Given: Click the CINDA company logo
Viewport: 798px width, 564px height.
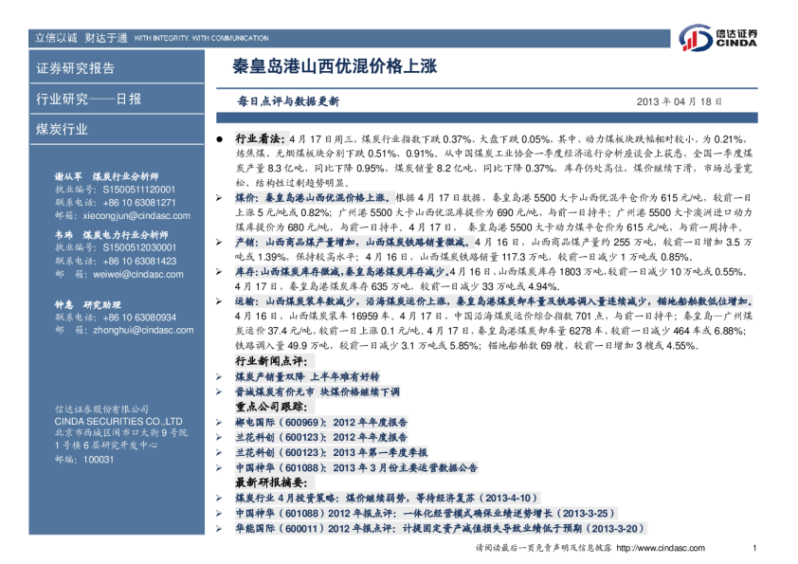Looking at the screenshot, I should point(717,39).
